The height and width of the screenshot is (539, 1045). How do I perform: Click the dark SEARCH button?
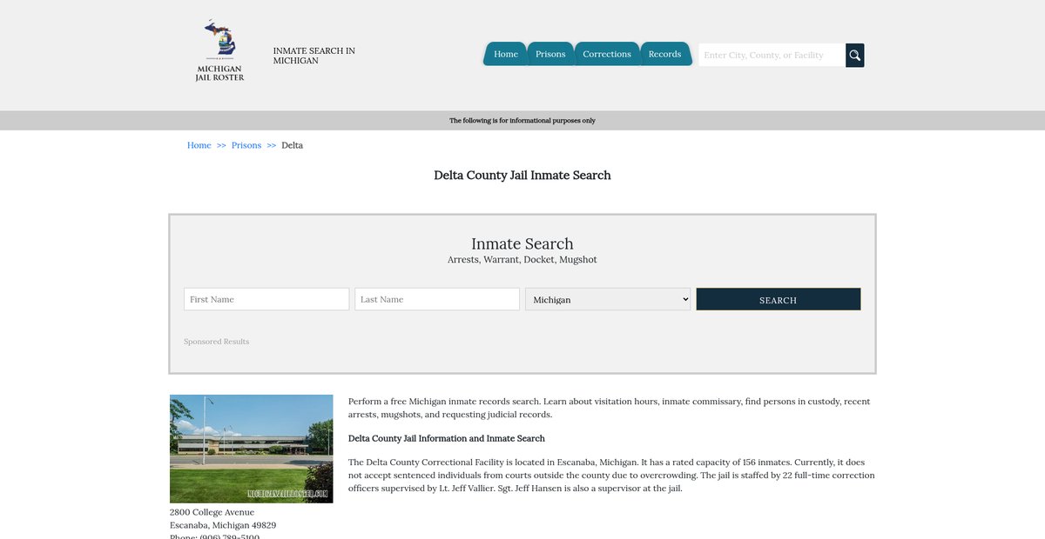(779, 299)
